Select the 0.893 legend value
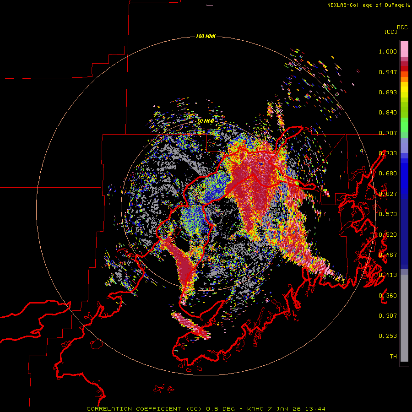 click(388, 92)
